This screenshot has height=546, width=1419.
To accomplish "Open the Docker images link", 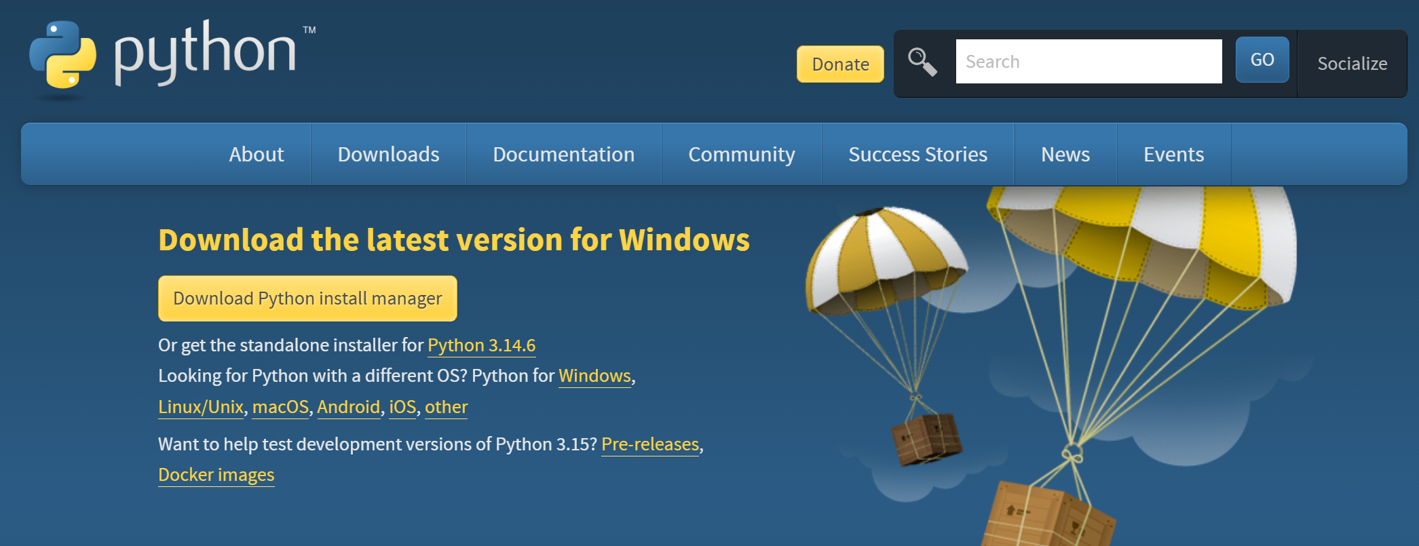I will [216, 475].
